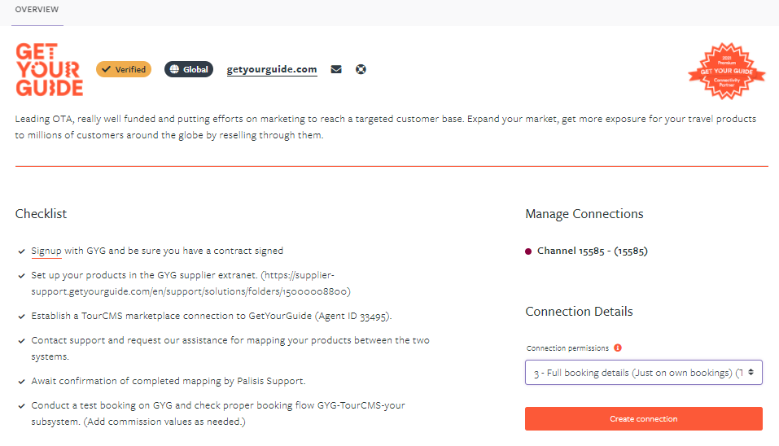Click the Verified badge checkmark

pos(106,69)
